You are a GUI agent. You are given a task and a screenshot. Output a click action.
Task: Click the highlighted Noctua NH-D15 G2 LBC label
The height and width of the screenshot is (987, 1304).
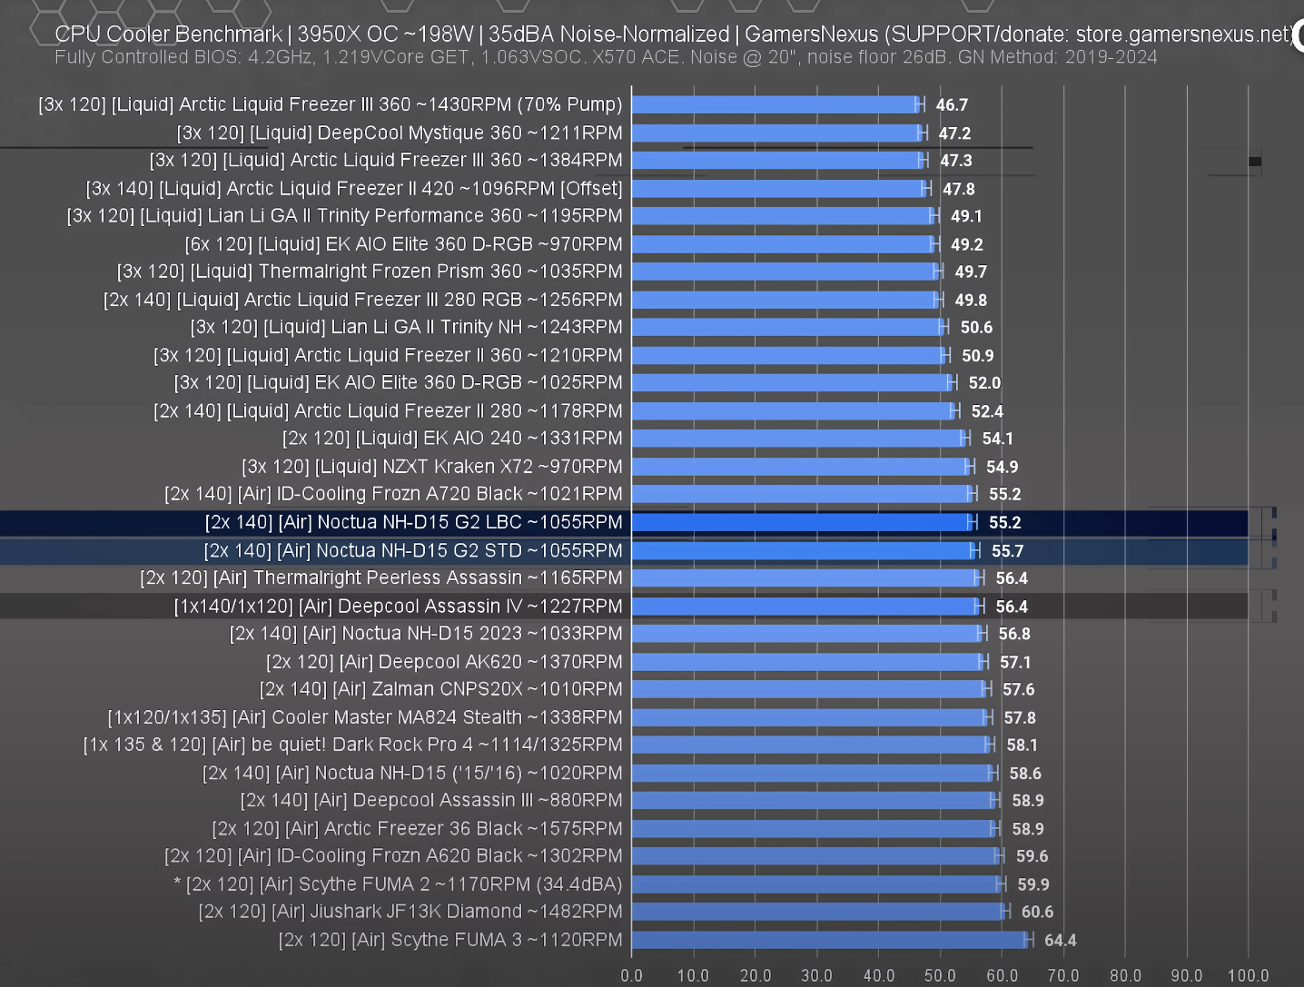414,522
